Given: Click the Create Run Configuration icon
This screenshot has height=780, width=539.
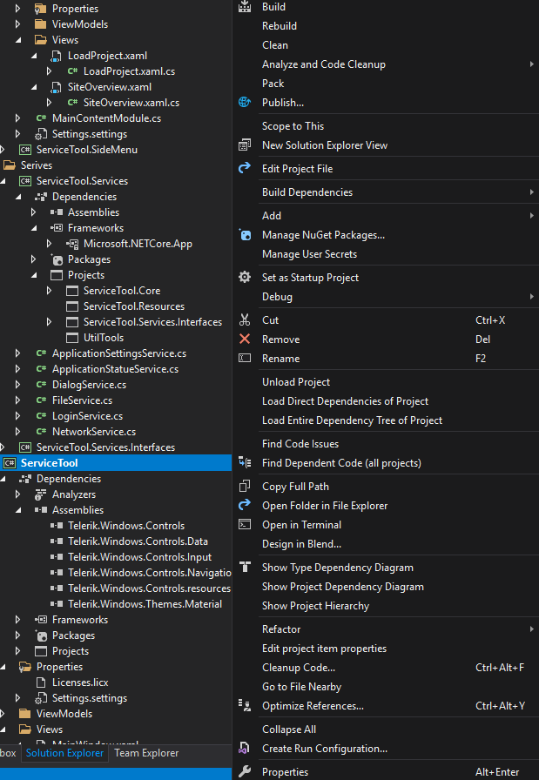Looking at the screenshot, I should [x=245, y=748].
